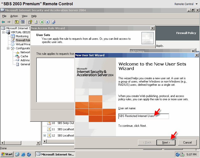Close the New User Set Wizard dialog
This screenshot has height=158, width=200.
[x=197, y=55]
